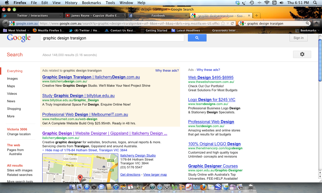Open System Preferences gears in dock
Viewport: 322px width, 193px height.
click(167, 187)
